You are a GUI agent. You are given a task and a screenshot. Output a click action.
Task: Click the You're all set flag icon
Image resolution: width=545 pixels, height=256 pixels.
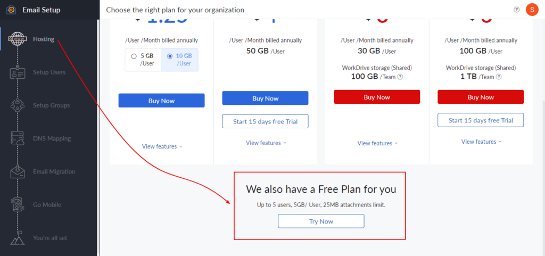pos(17,238)
